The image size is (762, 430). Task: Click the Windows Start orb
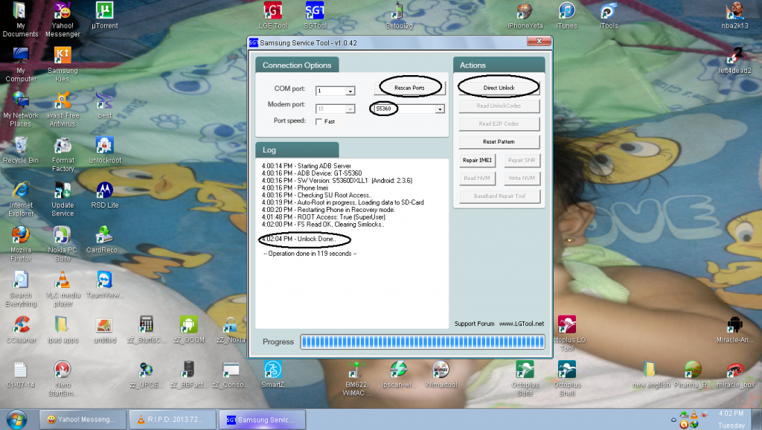(x=16, y=420)
